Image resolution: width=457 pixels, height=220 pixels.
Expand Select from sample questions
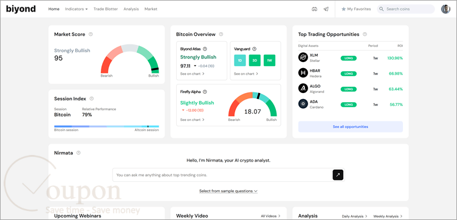(x=228, y=191)
